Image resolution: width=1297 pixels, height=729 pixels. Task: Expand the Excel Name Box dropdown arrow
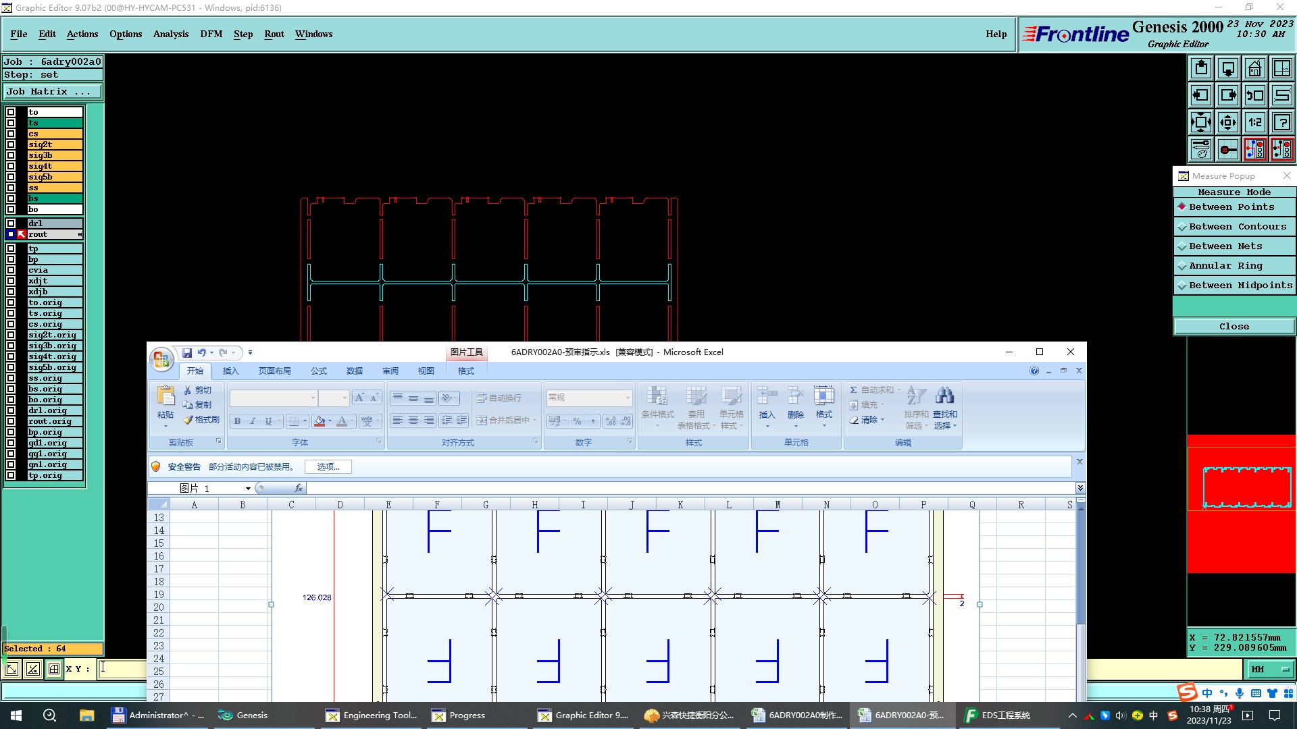click(x=248, y=488)
